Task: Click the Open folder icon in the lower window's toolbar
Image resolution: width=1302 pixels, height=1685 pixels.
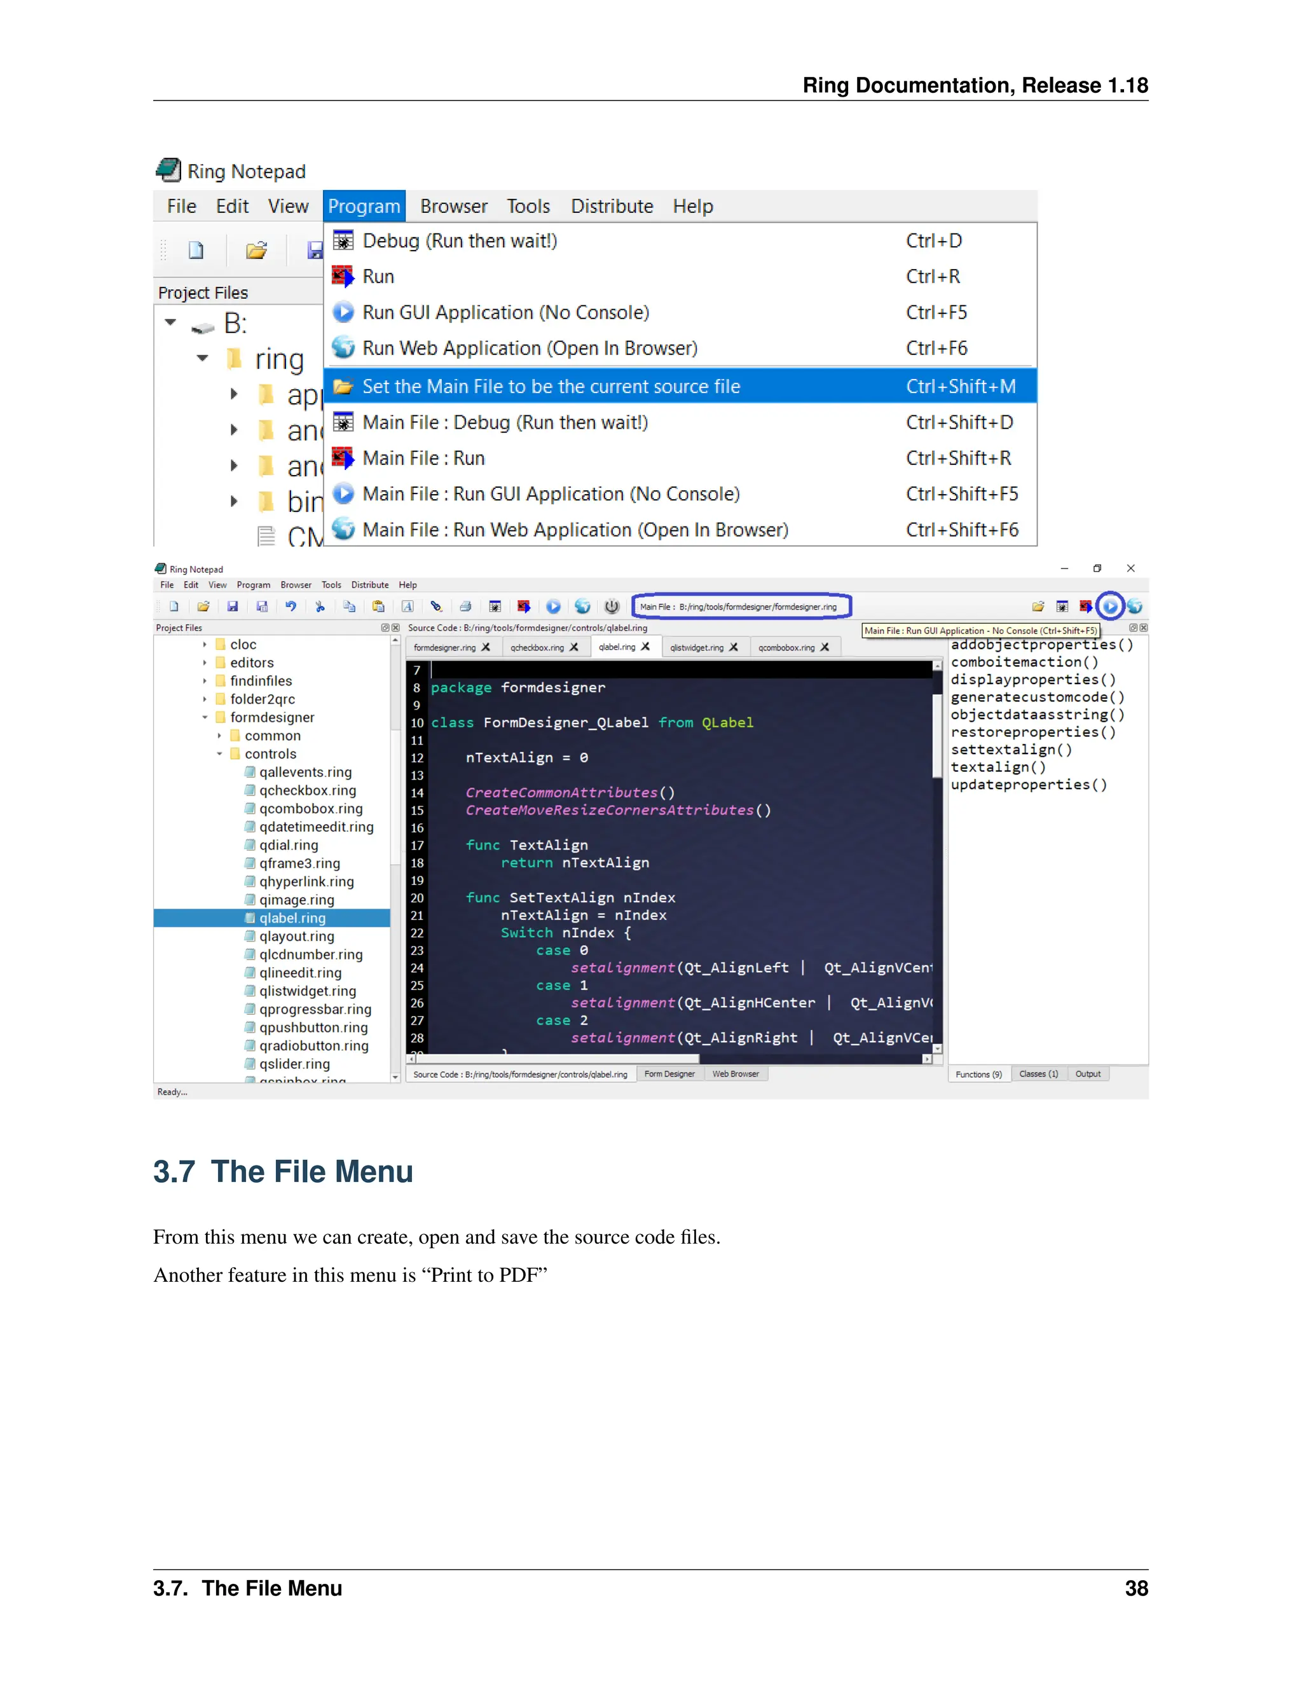Action: coord(203,607)
